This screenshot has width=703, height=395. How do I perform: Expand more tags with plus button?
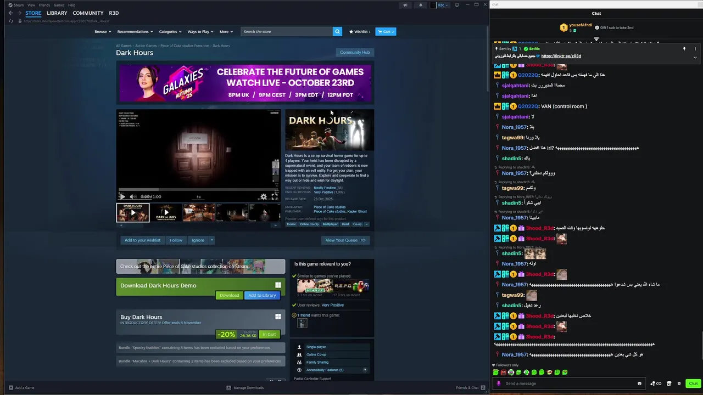click(367, 224)
